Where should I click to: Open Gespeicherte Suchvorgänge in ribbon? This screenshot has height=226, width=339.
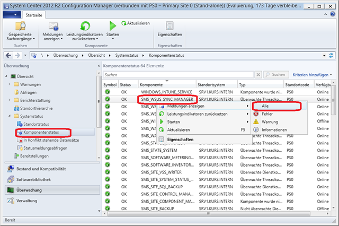pos(20,31)
